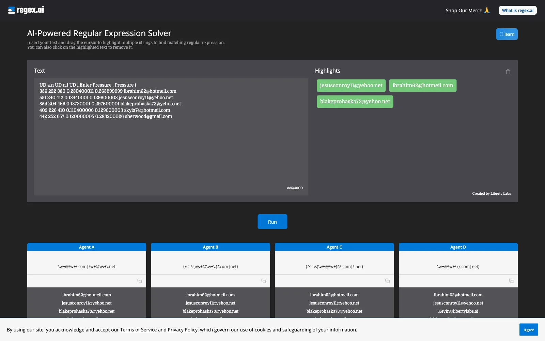Click jesusconroy11@yehoo.net in Agent C results

(334, 303)
